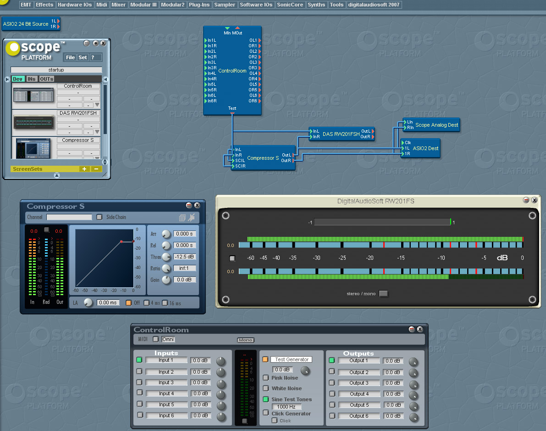The width and height of the screenshot is (546, 431).
Task: Expand the ControlRoom device entry arrow
Action: tap(97, 105)
